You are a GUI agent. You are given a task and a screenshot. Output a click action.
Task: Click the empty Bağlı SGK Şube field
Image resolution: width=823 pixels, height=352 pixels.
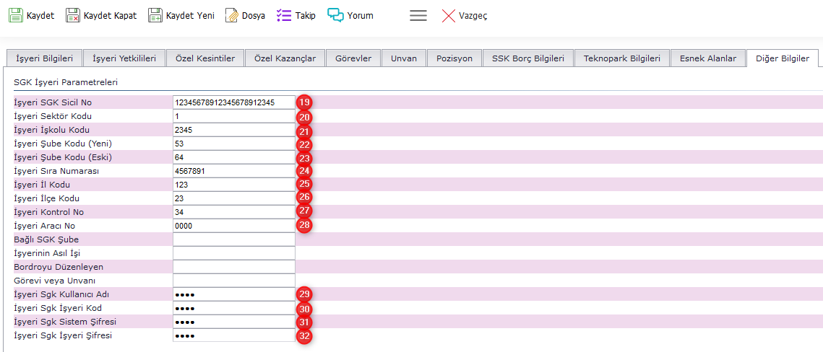point(233,239)
